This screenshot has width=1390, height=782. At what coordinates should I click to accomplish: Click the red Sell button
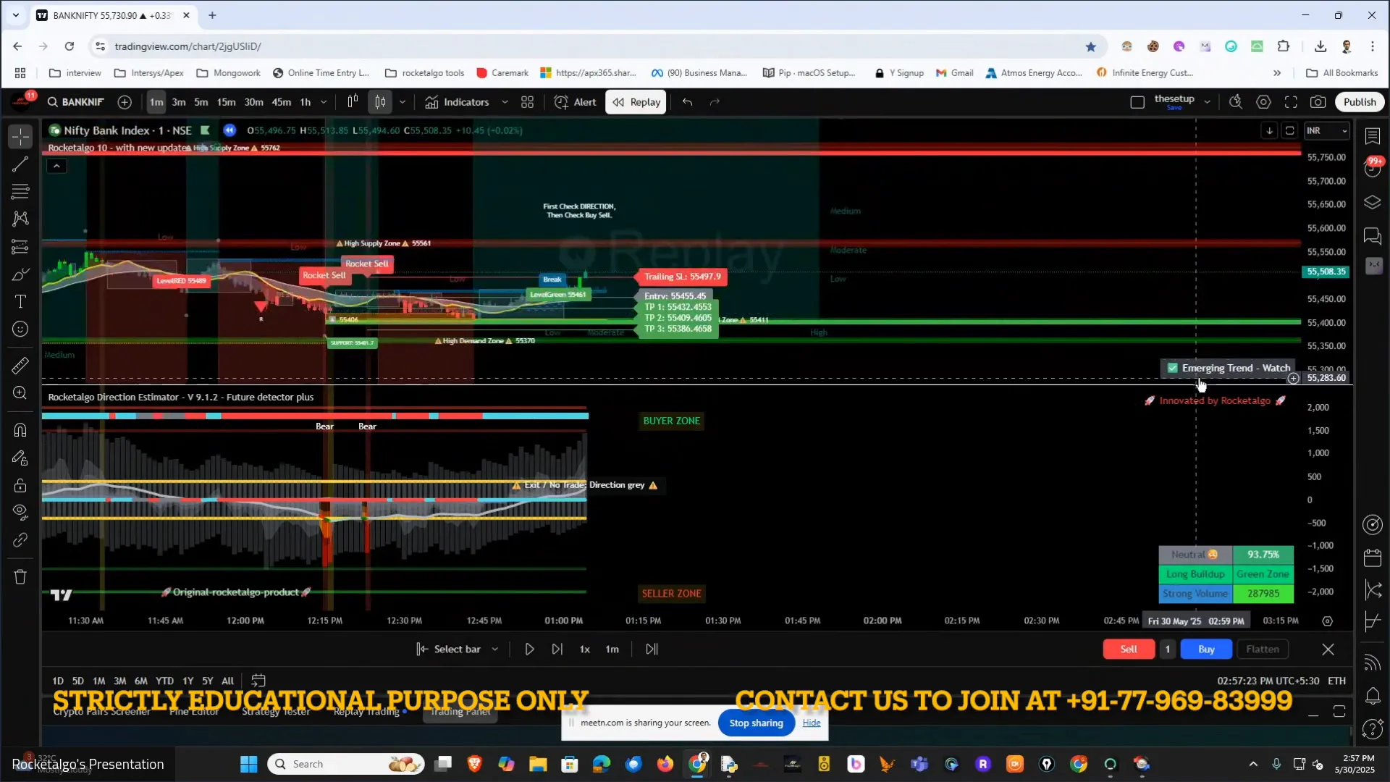tap(1129, 649)
